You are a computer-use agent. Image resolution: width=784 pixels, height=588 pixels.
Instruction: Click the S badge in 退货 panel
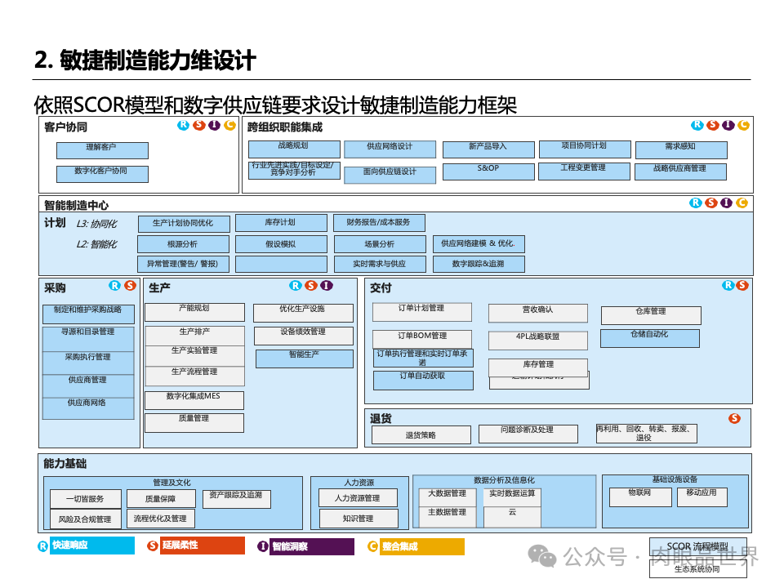(x=734, y=418)
